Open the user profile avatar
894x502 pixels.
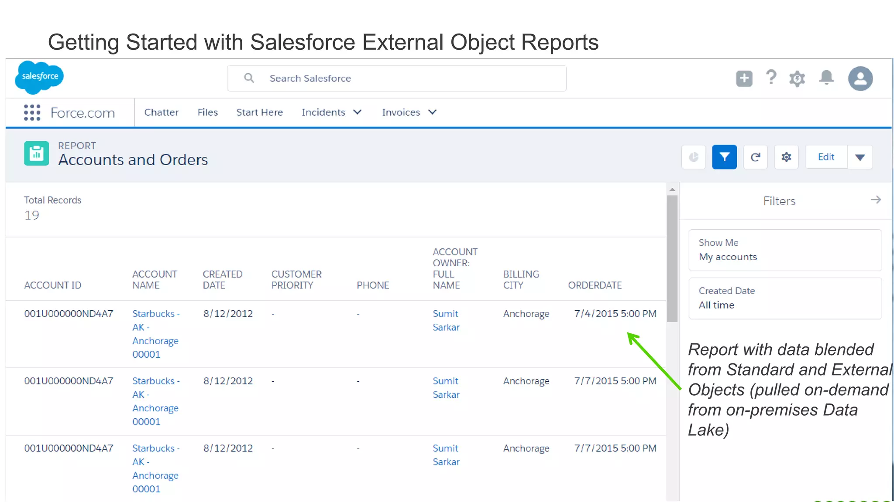(x=860, y=78)
